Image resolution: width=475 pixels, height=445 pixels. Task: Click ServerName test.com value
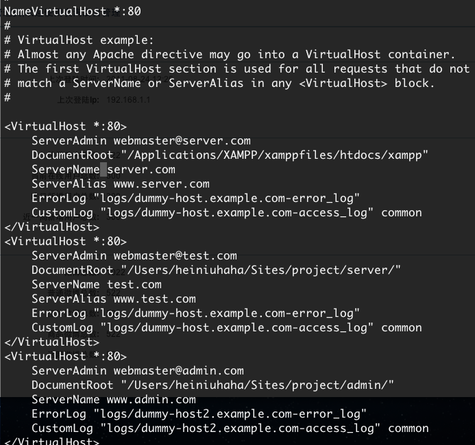tap(134, 284)
